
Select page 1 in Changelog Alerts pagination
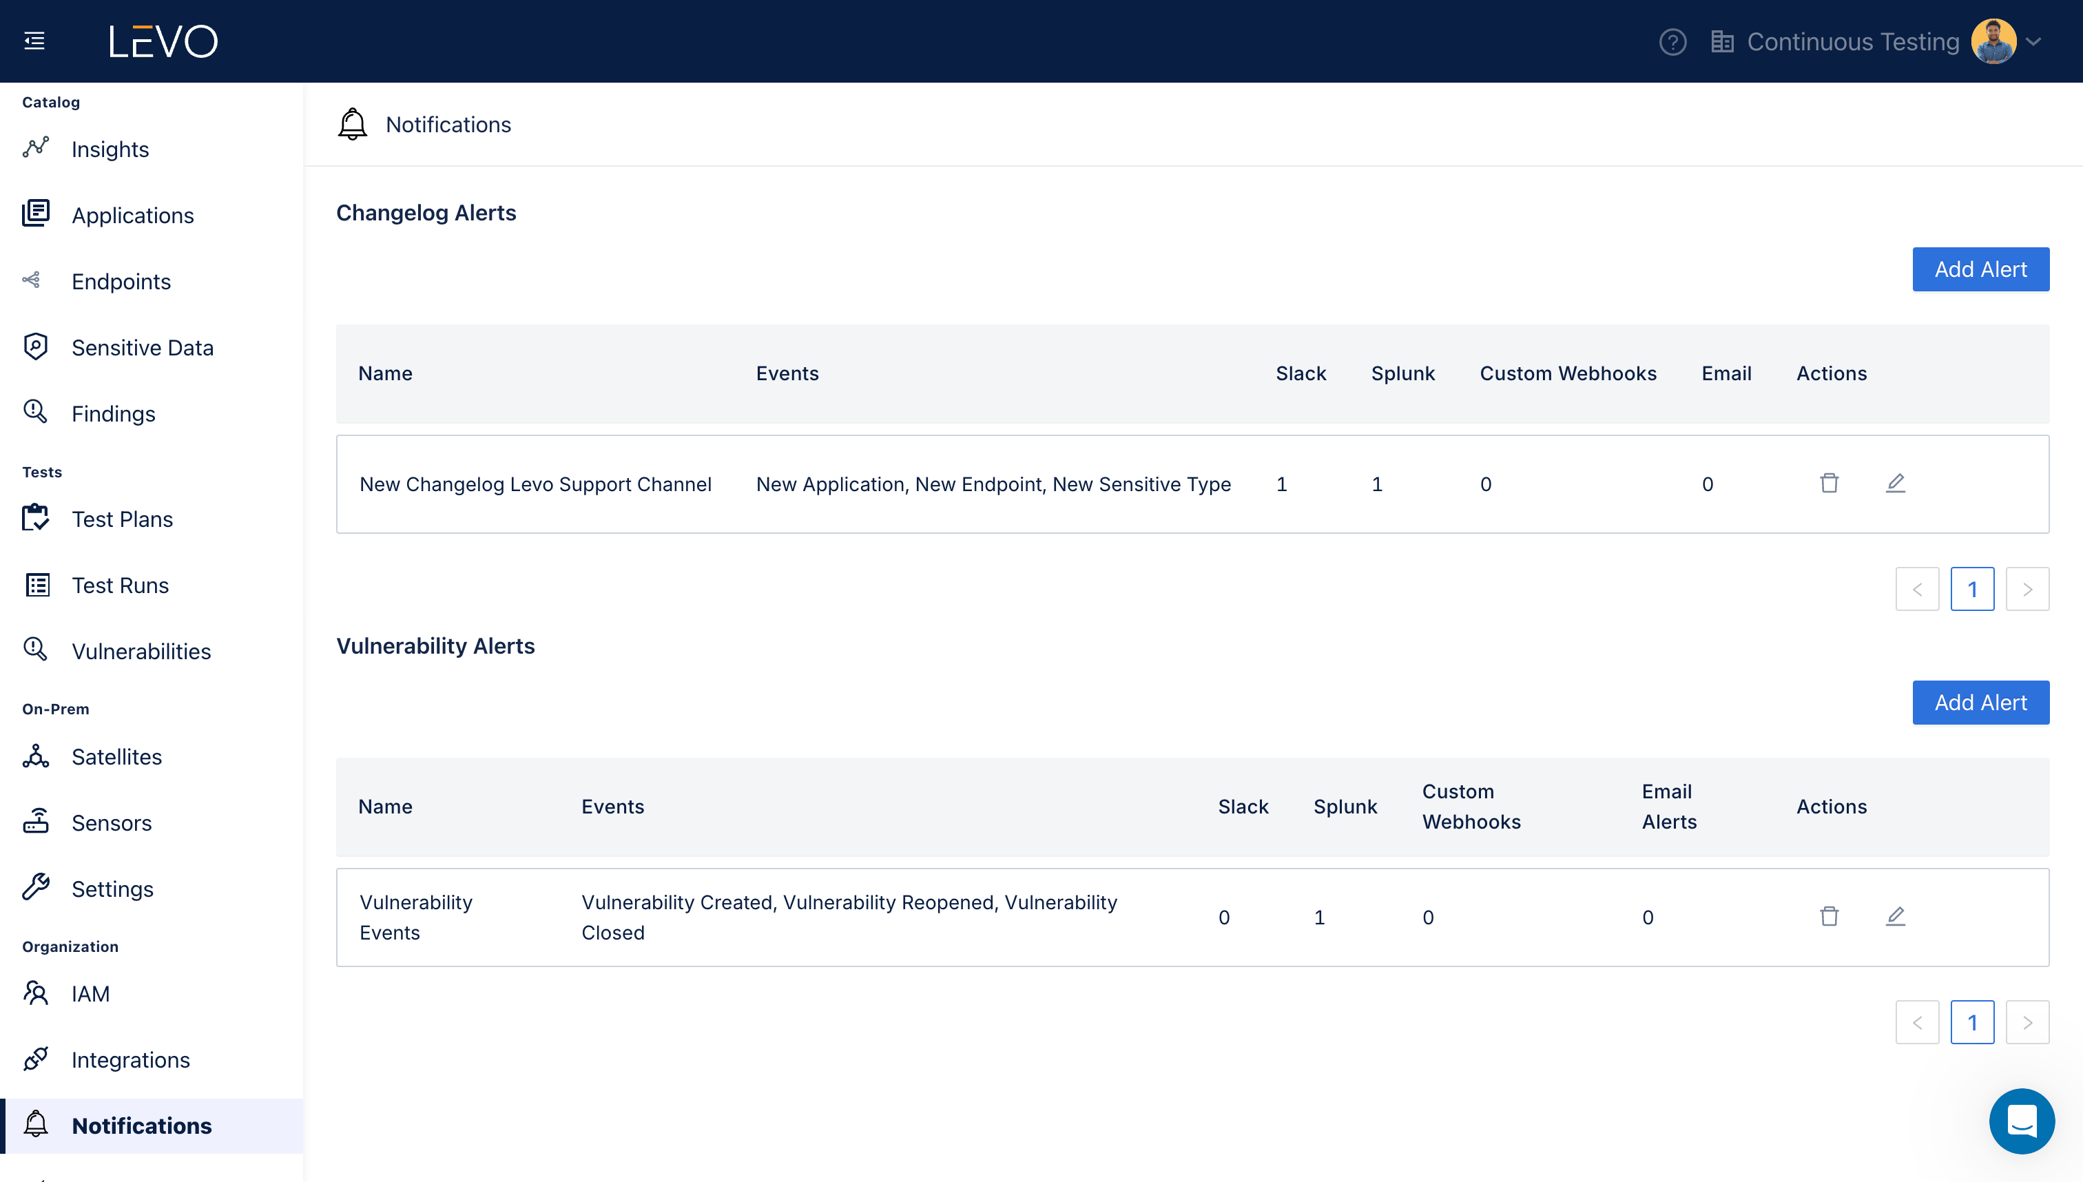pos(1972,590)
